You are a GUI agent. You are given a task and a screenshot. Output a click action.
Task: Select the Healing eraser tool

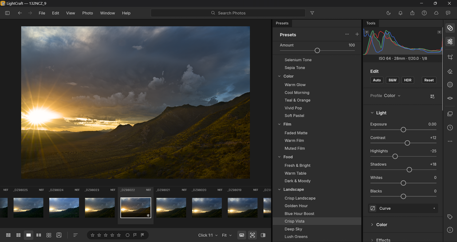point(450,71)
